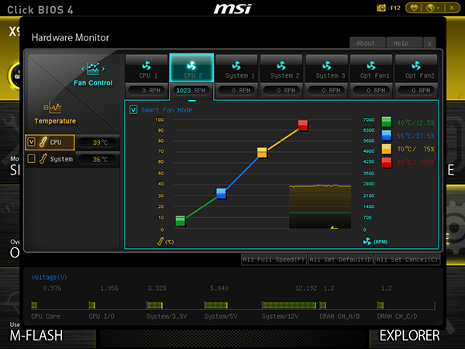Click All Full Speed(F) button
465x349 pixels.
tap(274, 260)
